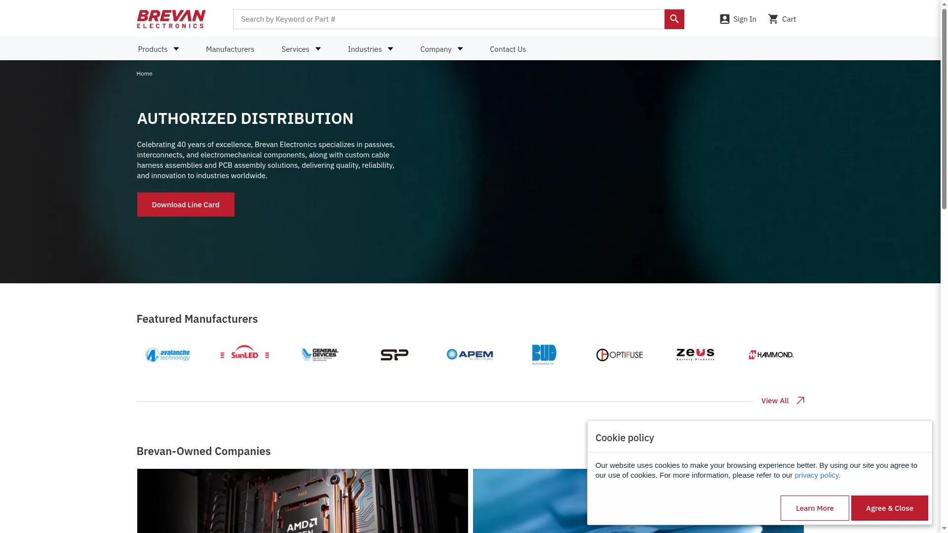Click the Featured Manufacturers heading
Screen dimensions: 948x533
click(x=197, y=319)
